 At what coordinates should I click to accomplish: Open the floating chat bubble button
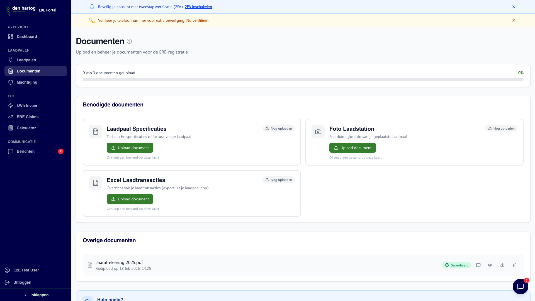[520, 287]
